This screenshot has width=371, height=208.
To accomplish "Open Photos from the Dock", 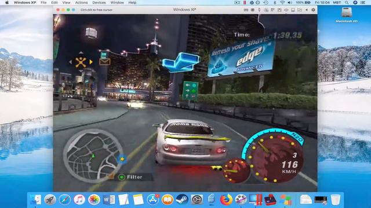I will (x=94, y=199).
